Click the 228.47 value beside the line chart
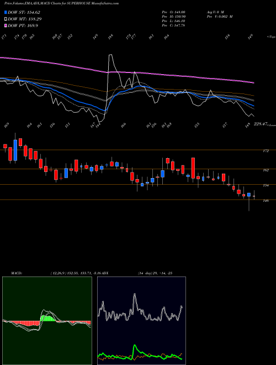Screen dimensions: 276x365 [261, 124]
